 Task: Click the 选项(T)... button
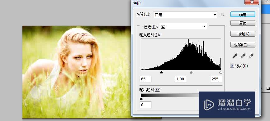pyautogui.click(x=243, y=45)
